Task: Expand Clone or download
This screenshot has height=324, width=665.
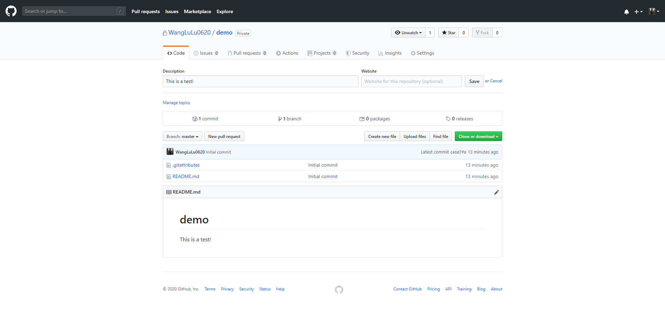Action: coord(478,136)
